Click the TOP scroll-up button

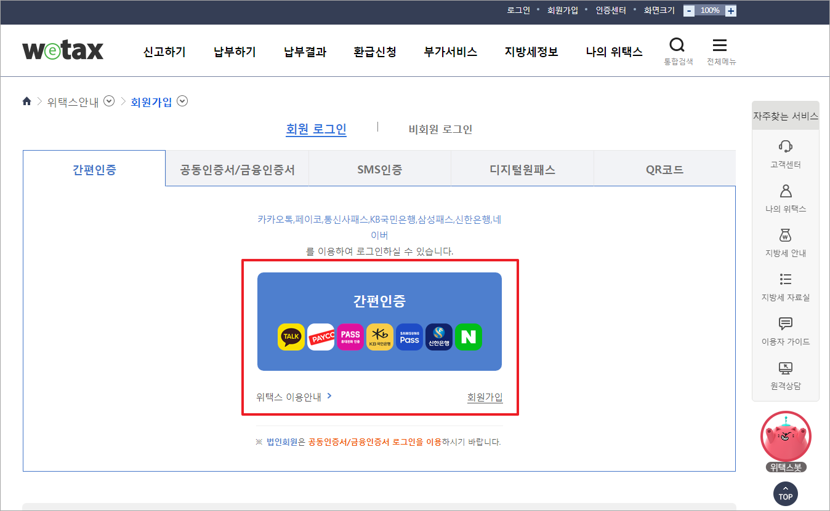786,494
